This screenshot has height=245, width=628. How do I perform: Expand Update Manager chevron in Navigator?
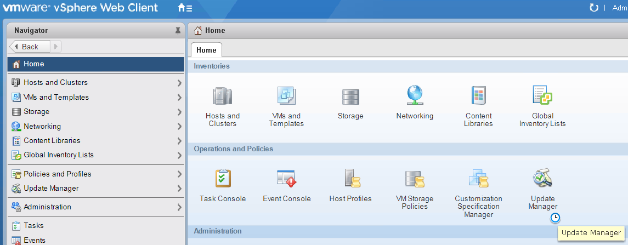tap(179, 189)
